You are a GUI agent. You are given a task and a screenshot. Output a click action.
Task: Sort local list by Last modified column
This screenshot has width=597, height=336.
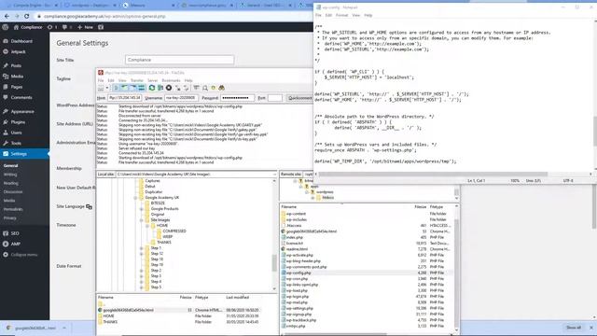coord(237,297)
